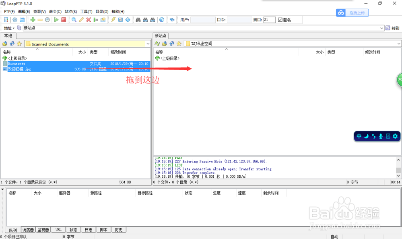Screen dimensions: 402x239
Task: Click the lightning bolt quick-connect icon
Action: pyautogui.click(x=113, y=20)
